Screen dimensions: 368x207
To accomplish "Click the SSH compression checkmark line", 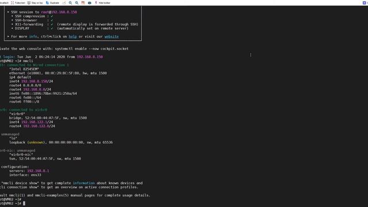I will tap(32, 16).
